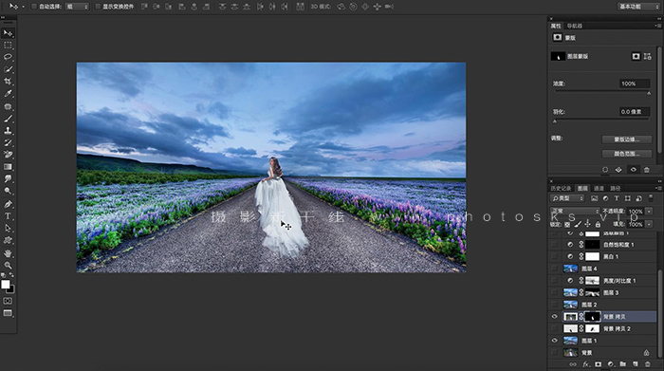This screenshot has height=371, width=664.
Task: Apply mask icon in Properties panel
Action: click(x=618, y=170)
